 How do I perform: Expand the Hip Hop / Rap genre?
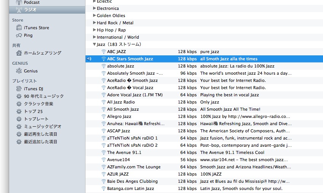pyautogui.click(x=94, y=30)
